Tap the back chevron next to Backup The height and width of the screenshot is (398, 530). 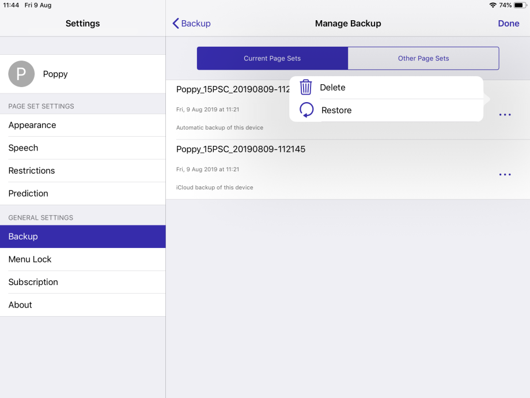(176, 23)
